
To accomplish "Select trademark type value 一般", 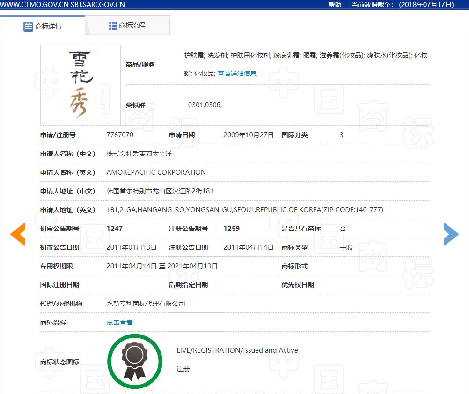I will [x=346, y=247].
